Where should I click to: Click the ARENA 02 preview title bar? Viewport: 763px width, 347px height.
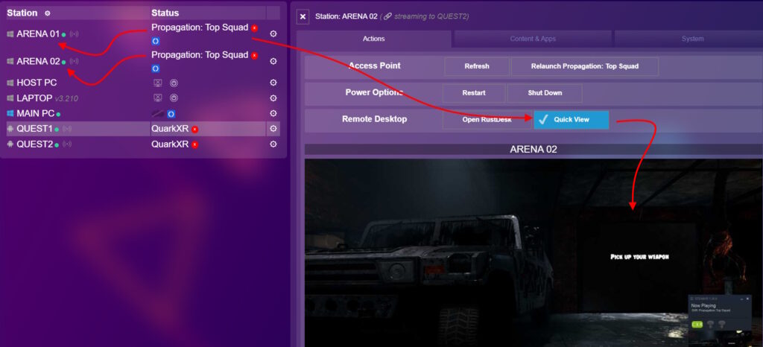pyautogui.click(x=534, y=149)
